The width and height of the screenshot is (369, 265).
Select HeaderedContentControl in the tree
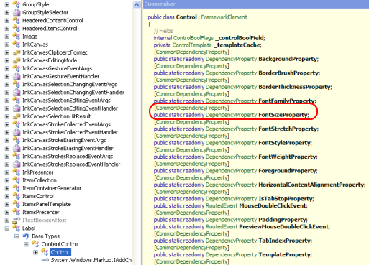[x=53, y=21]
